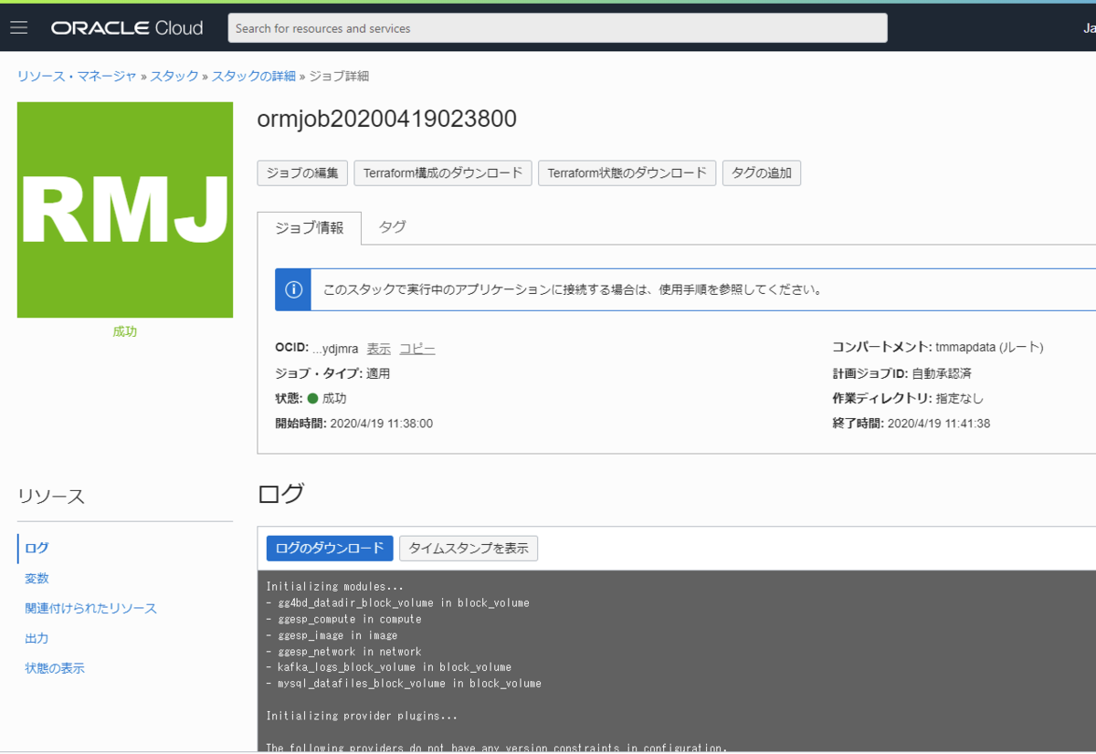The image size is (1096, 754).
Task: Select 変数 in the resources sidebar
Action: pos(37,579)
